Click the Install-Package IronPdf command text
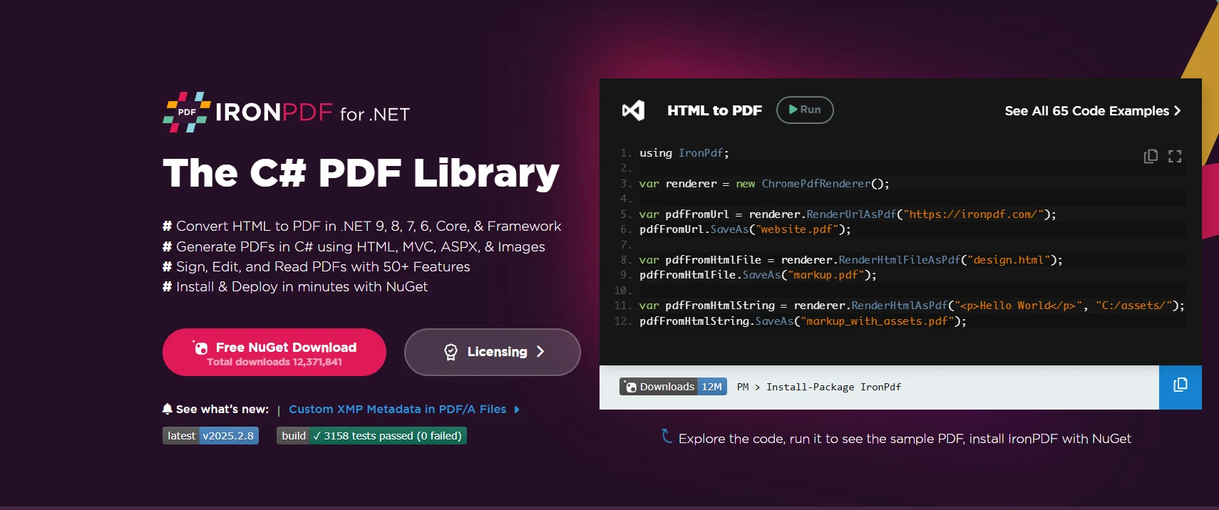The image size is (1219, 510). point(833,387)
